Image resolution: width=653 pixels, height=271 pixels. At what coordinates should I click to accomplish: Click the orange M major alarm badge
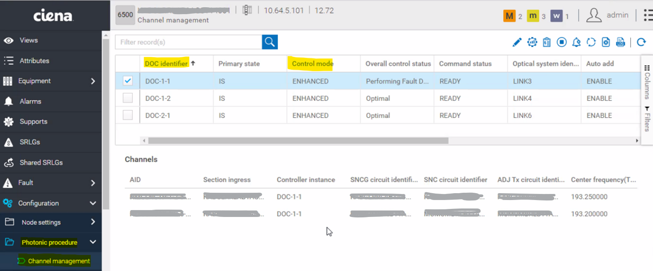[509, 16]
